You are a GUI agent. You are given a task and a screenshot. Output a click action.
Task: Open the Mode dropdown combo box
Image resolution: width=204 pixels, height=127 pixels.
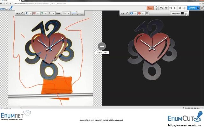coord(66,13)
